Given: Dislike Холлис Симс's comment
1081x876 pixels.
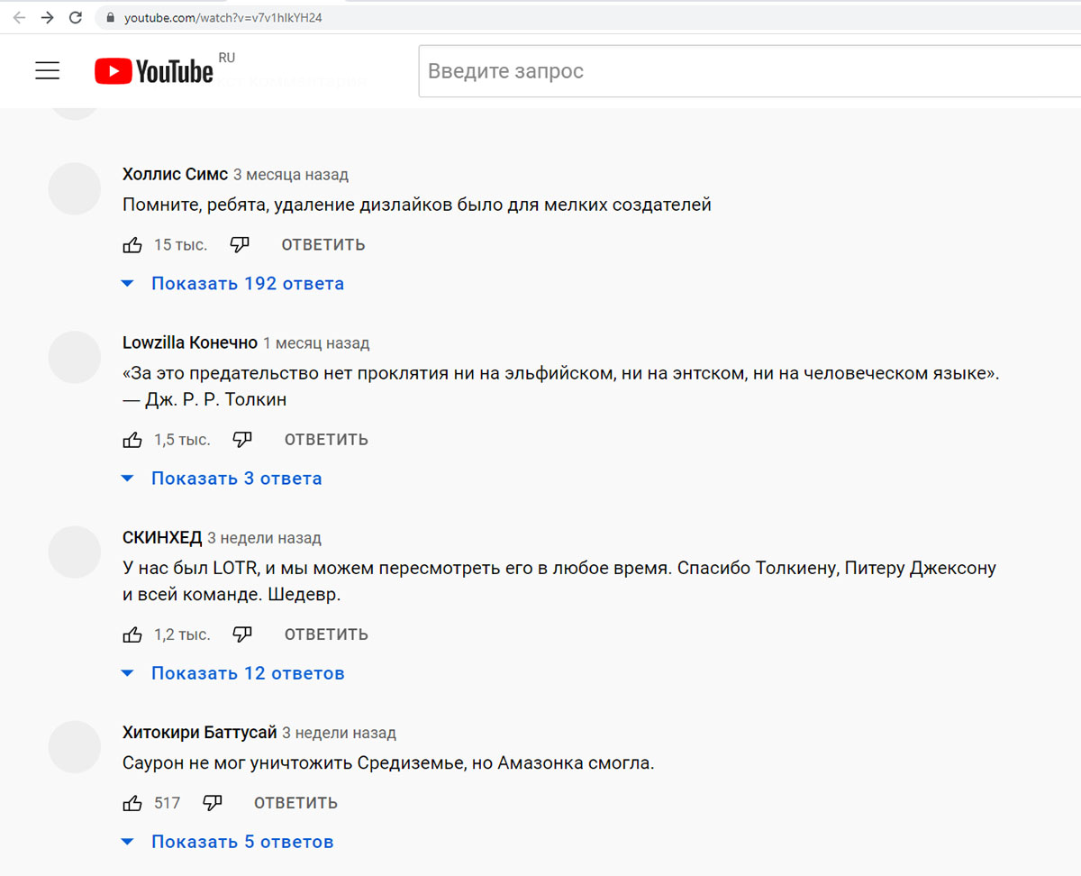Looking at the screenshot, I should [x=239, y=244].
